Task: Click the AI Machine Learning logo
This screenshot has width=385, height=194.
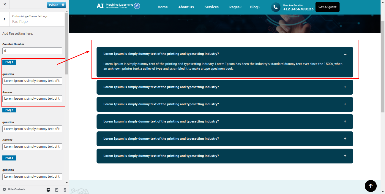Action: (115, 6)
